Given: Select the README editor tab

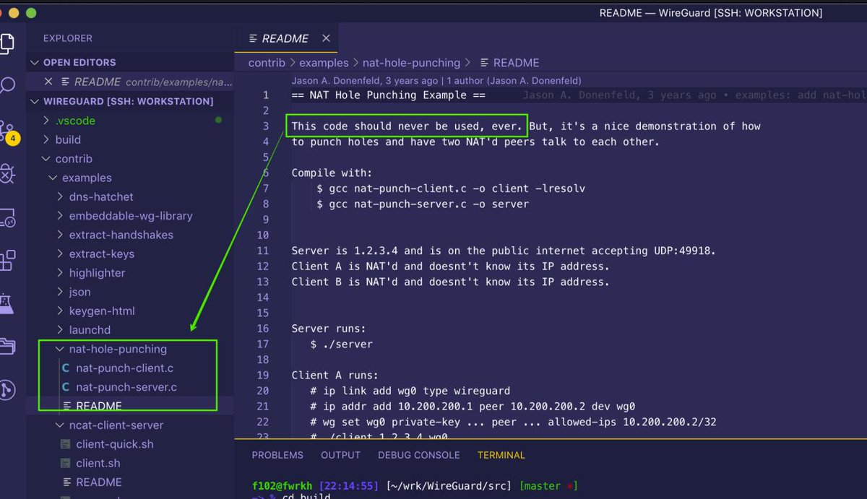Looking at the screenshot, I should point(286,39).
